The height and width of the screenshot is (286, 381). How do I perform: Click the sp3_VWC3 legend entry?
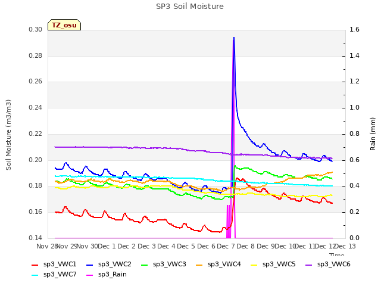coord(163,264)
